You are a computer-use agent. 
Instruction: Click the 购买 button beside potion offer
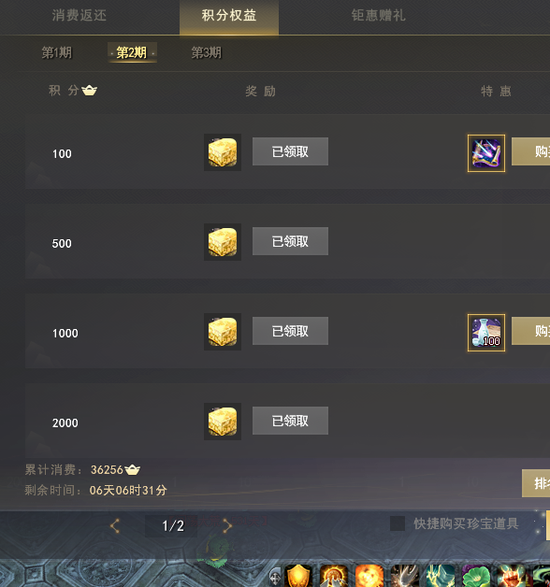click(531, 331)
